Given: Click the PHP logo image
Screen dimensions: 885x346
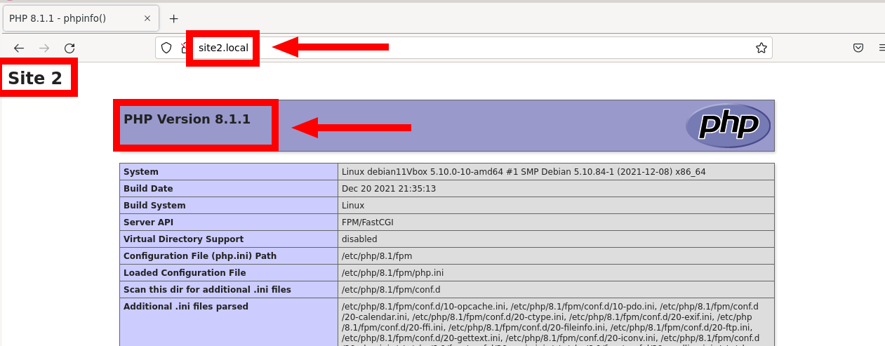Looking at the screenshot, I should point(728,126).
